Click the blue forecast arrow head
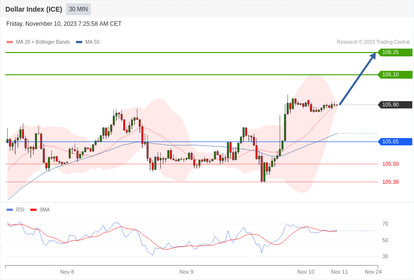Screen dimensions: 414x280 [x=373, y=56]
